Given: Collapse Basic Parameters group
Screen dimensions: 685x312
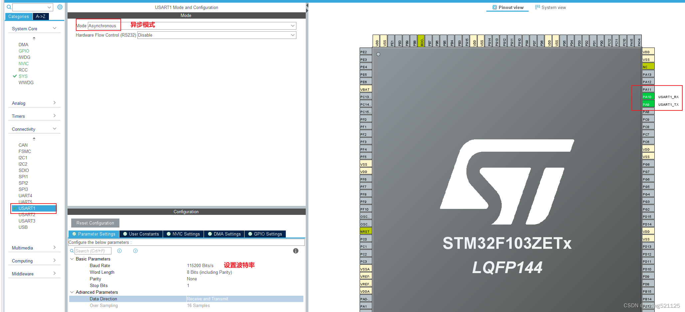Looking at the screenshot, I should point(72,259).
